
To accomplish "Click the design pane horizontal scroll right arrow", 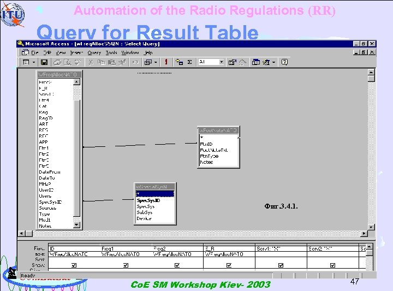I will 364,233.
